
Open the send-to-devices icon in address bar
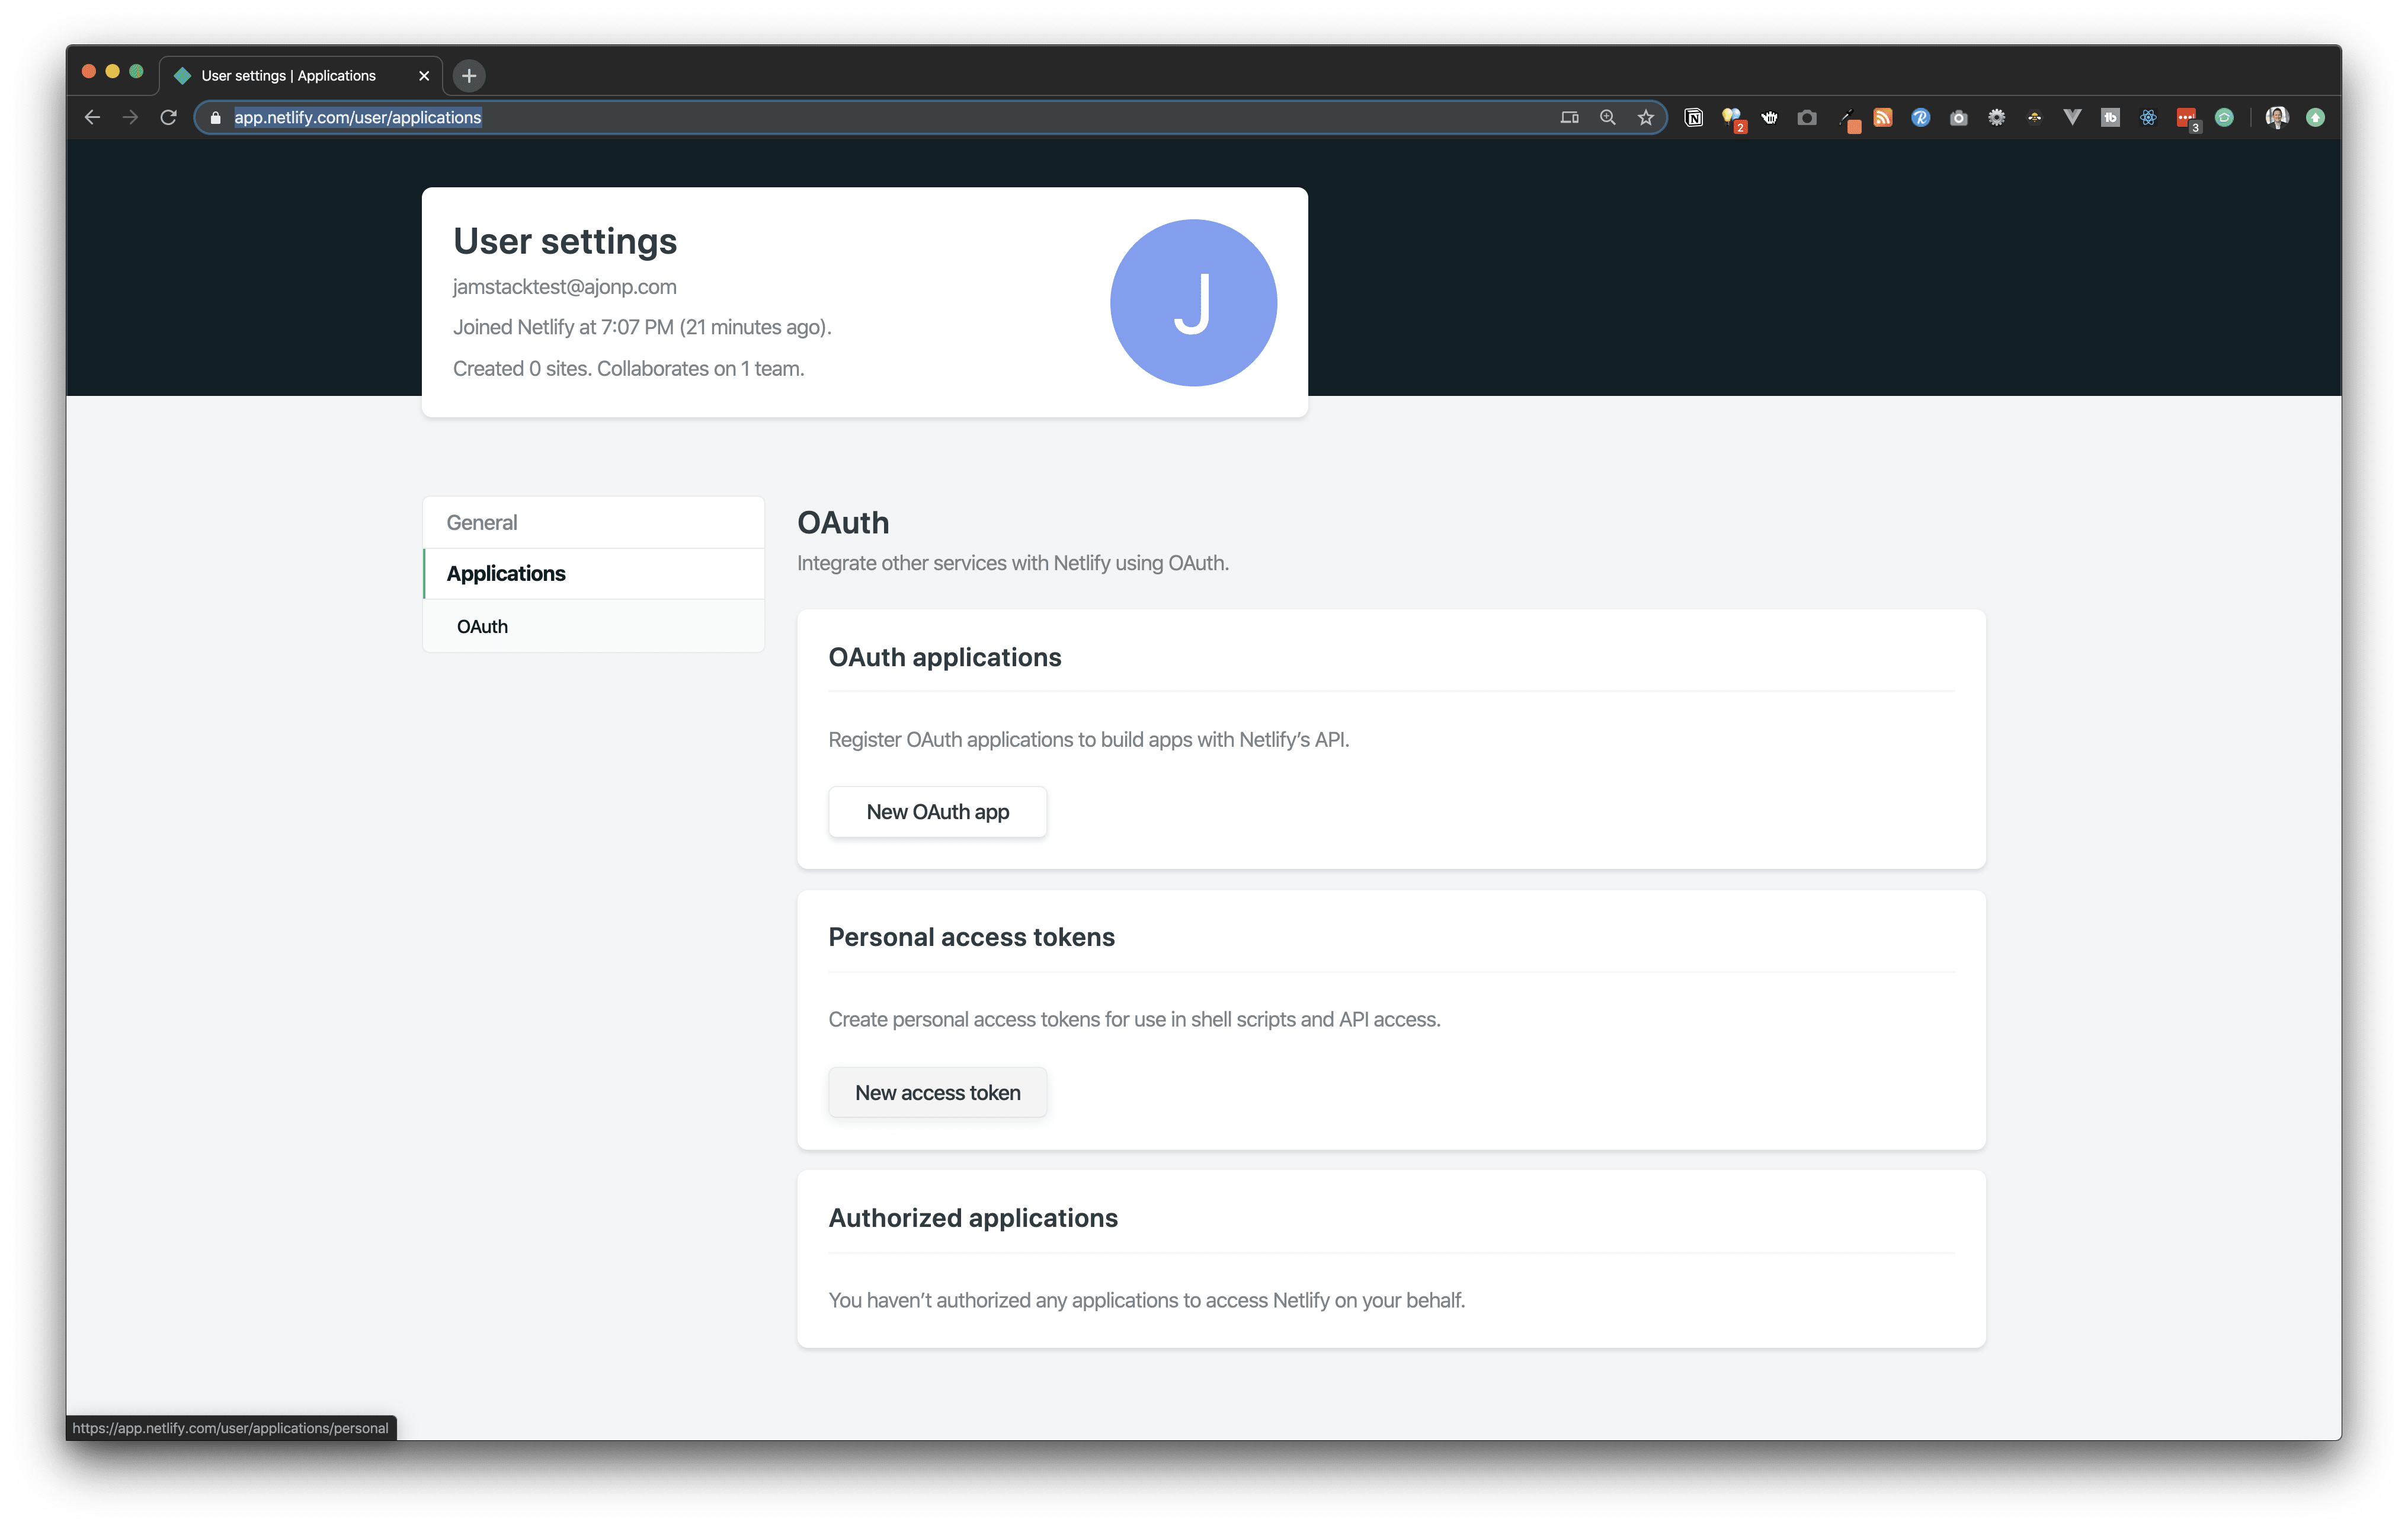point(1569,117)
